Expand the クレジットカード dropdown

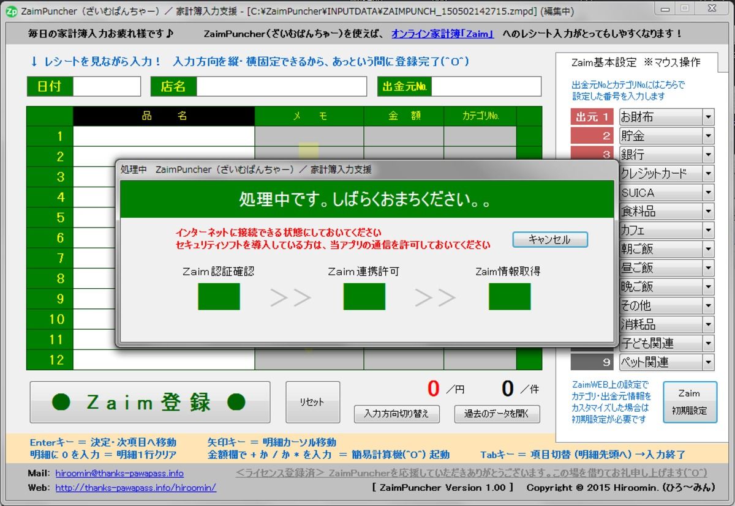click(708, 174)
